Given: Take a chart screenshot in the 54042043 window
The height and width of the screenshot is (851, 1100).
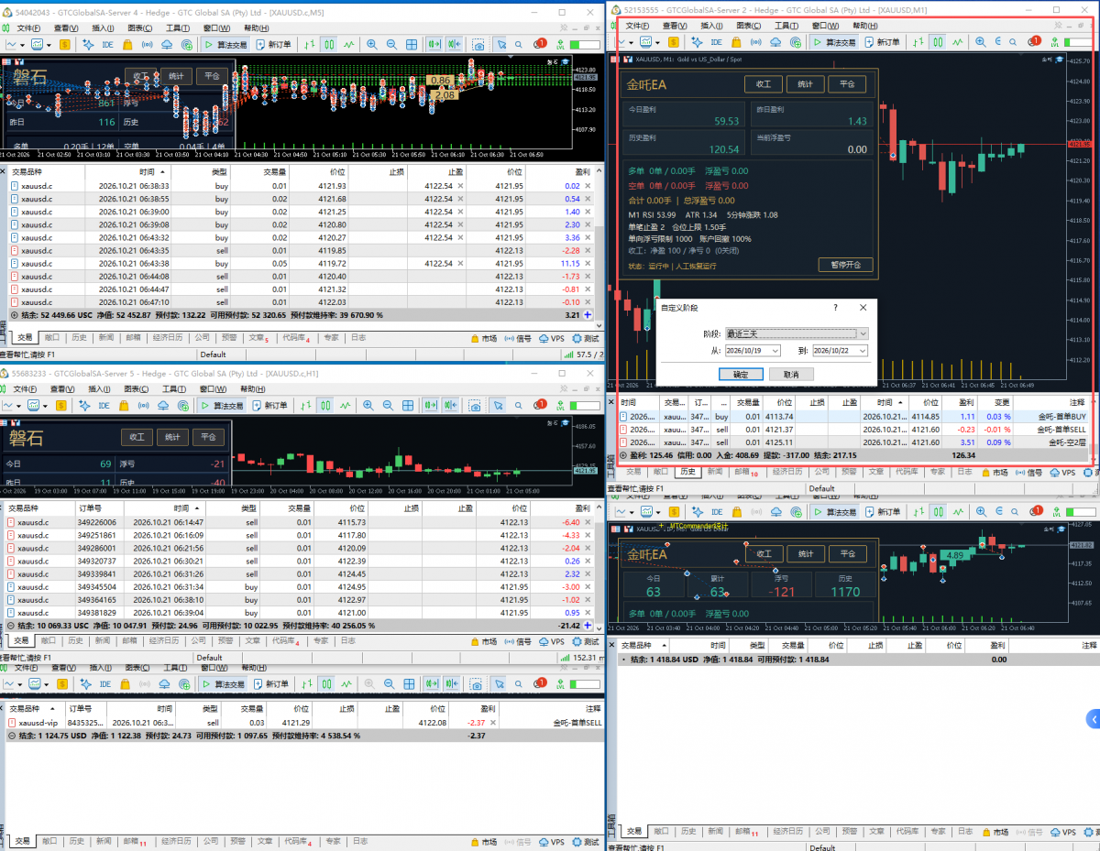Looking at the screenshot, I should tap(478, 44).
